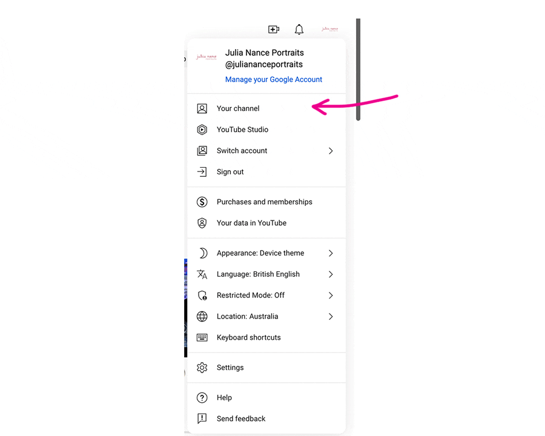Click the Your channel person icon
Screen dimensions: 545x436
202,108
